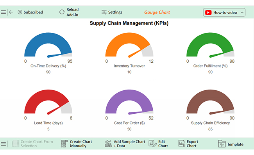The image size is (254, 155).
Task: Click the Edit Chart pencil icon
Action: click(152, 144)
